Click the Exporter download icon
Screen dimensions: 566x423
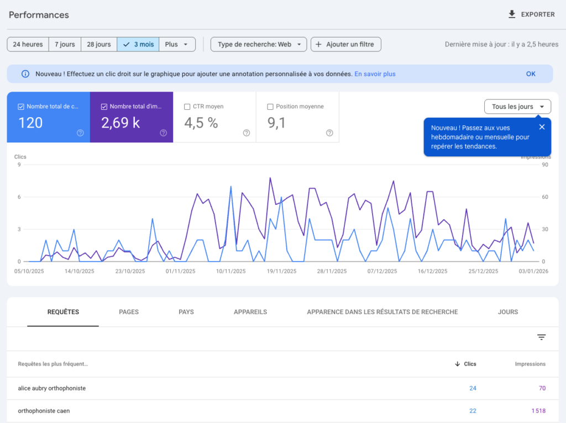(x=512, y=14)
